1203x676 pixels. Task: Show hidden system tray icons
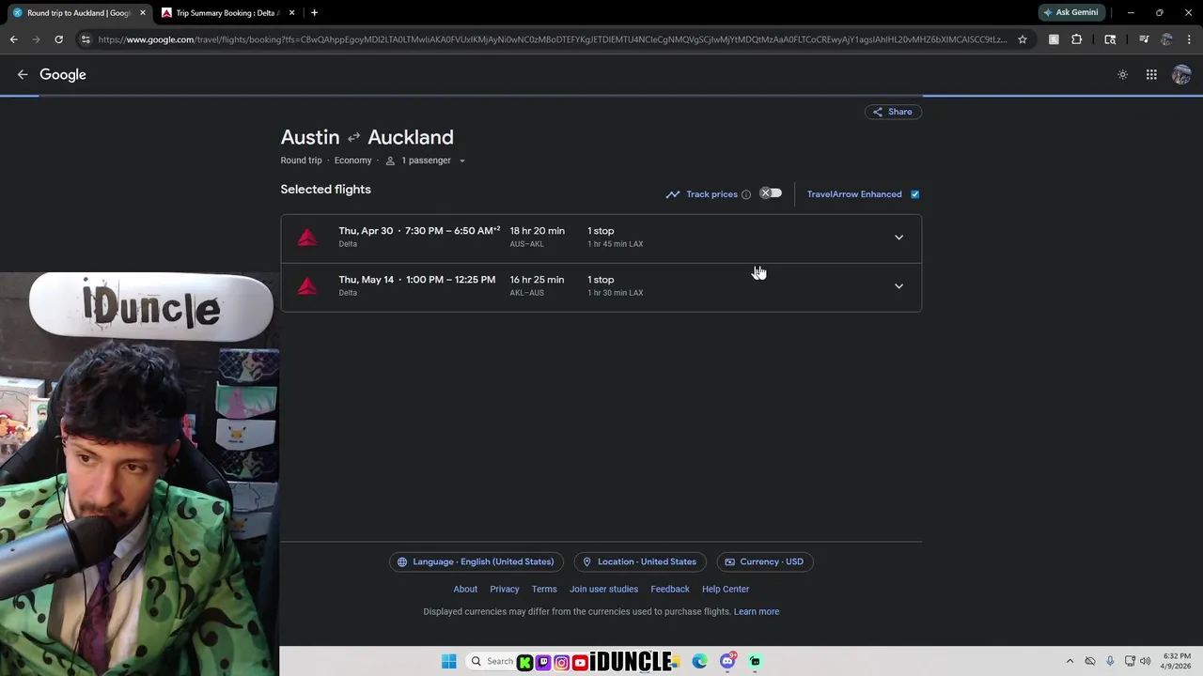1070,662
